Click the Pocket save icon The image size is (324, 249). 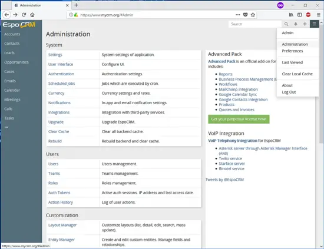click(245, 15)
